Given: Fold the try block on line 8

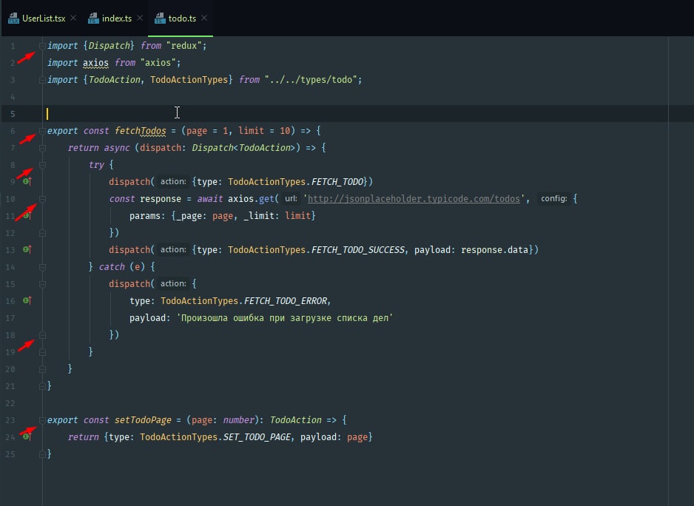Looking at the screenshot, I should [42, 165].
